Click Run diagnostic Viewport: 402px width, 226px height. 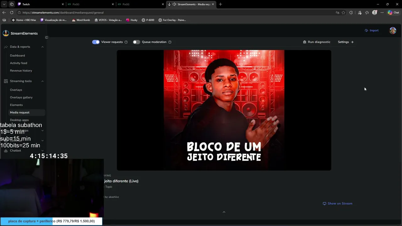click(x=317, y=42)
